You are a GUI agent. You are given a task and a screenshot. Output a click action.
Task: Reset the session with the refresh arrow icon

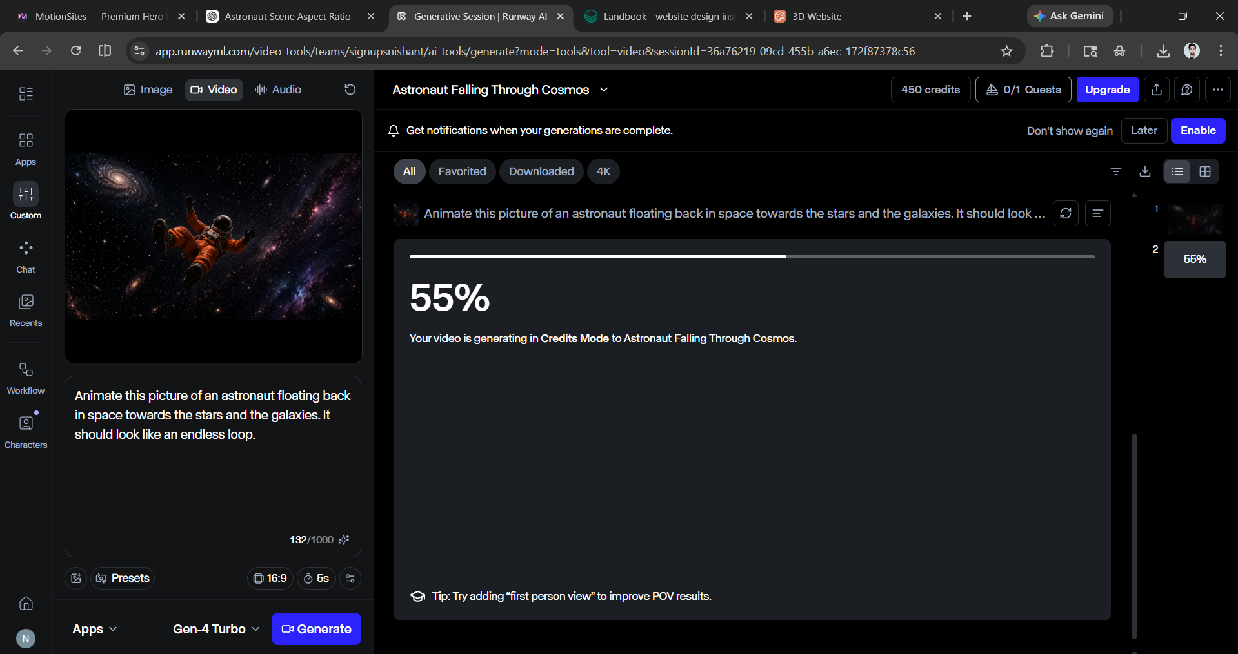tap(350, 90)
